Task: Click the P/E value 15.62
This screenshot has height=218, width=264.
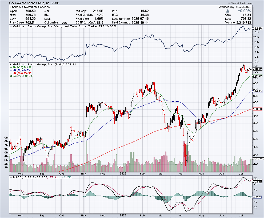Action: (145, 11)
